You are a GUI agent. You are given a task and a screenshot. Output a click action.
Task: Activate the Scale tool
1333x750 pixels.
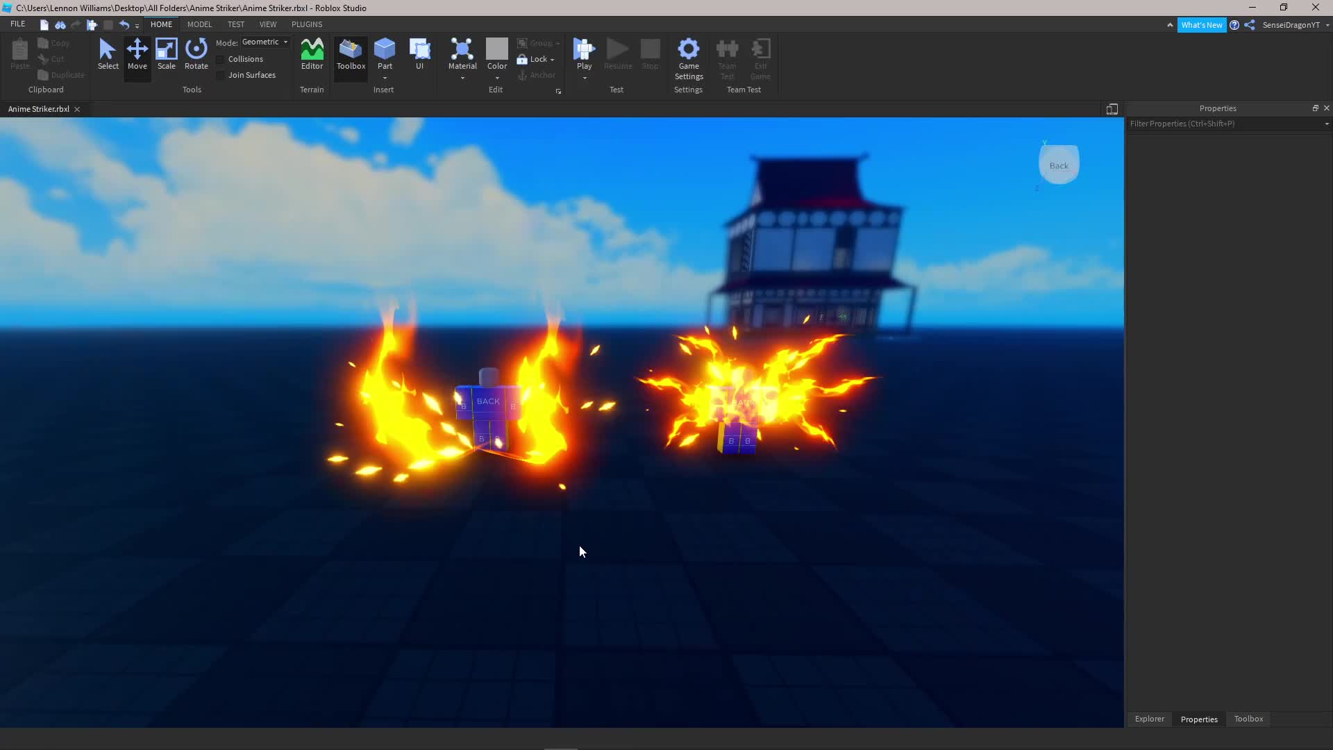coord(166,56)
